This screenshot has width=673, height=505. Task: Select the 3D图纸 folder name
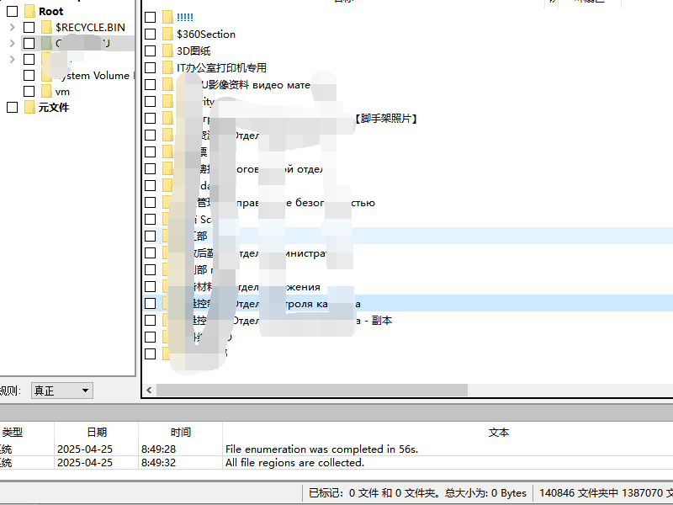tap(193, 51)
